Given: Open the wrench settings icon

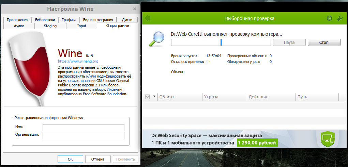Looking at the screenshot, I should coord(339,18).
